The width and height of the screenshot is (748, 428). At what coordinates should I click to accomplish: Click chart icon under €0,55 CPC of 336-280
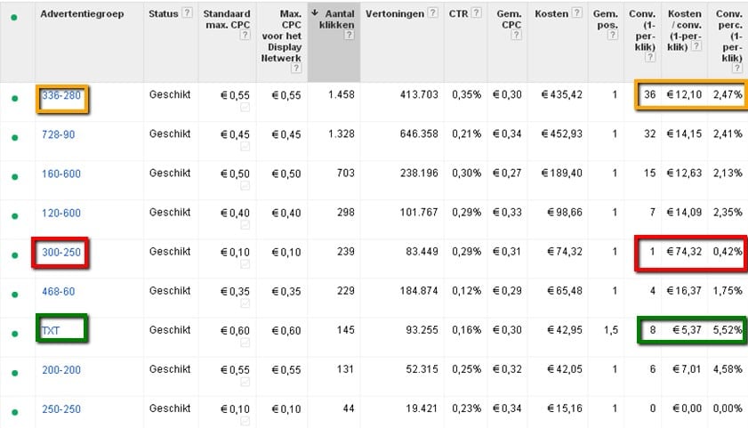[x=245, y=108]
